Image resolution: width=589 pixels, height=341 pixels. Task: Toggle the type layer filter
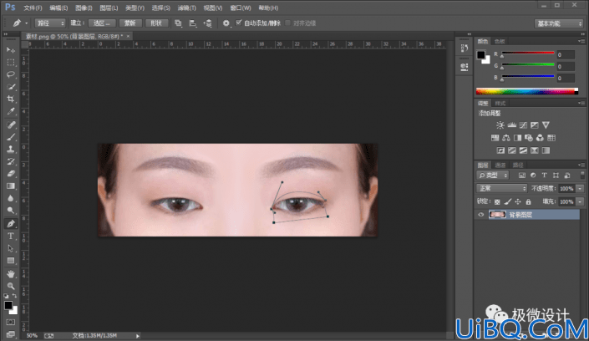pos(544,176)
